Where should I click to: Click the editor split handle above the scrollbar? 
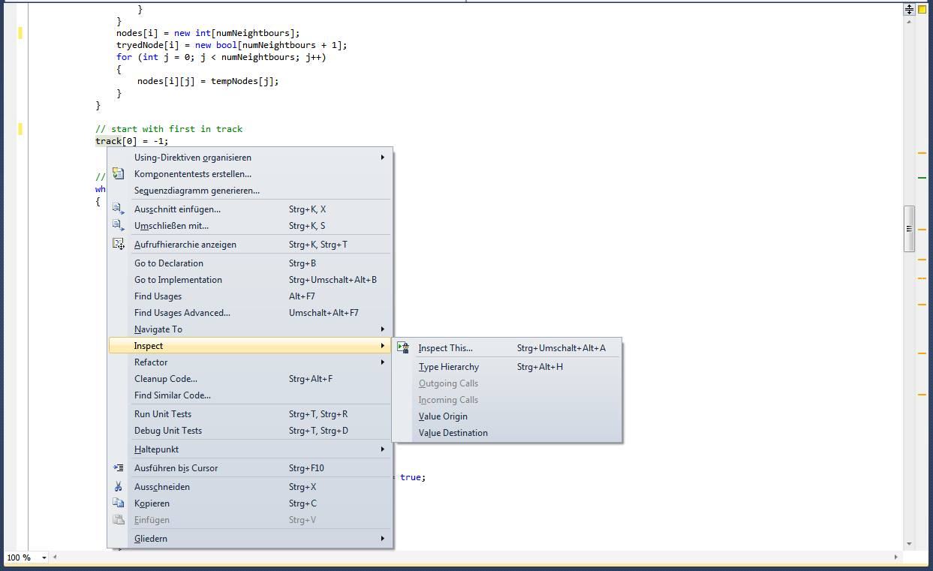[909, 9]
